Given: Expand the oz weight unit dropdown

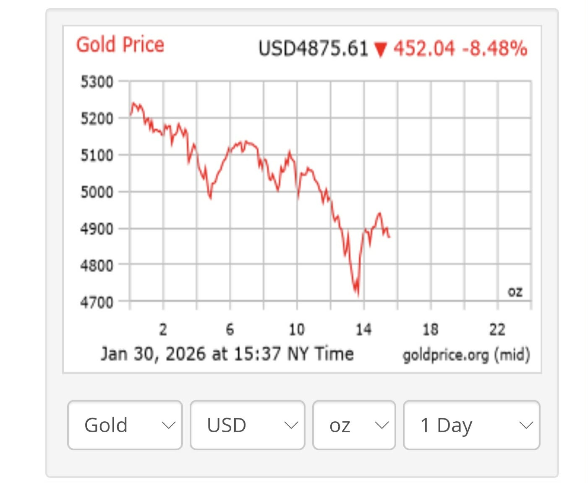Looking at the screenshot, I should [x=354, y=425].
